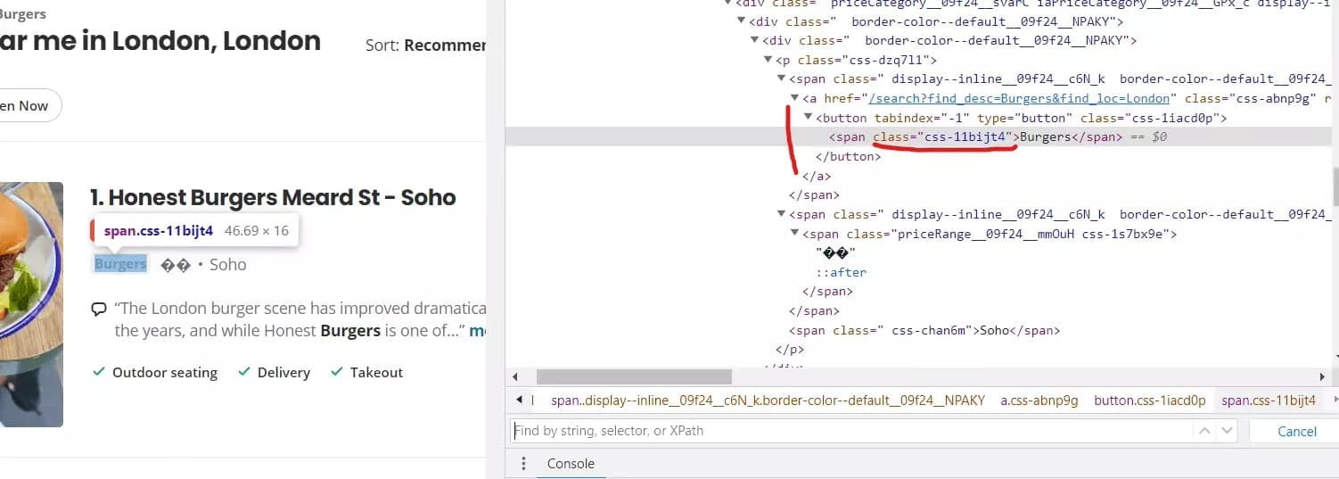The height and width of the screenshot is (479, 1339).
Task: Open the drawer three-dots menu beside Console
Action: [523, 464]
